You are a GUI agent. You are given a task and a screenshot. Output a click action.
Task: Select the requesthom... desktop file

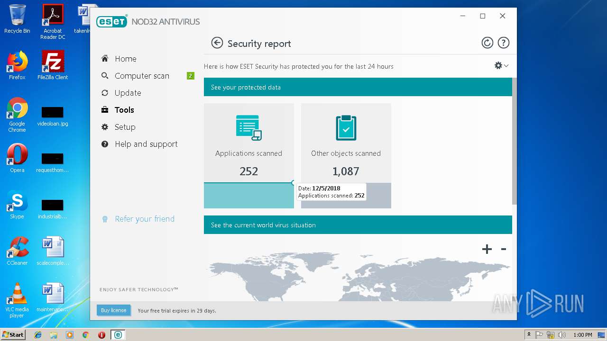point(53,163)
